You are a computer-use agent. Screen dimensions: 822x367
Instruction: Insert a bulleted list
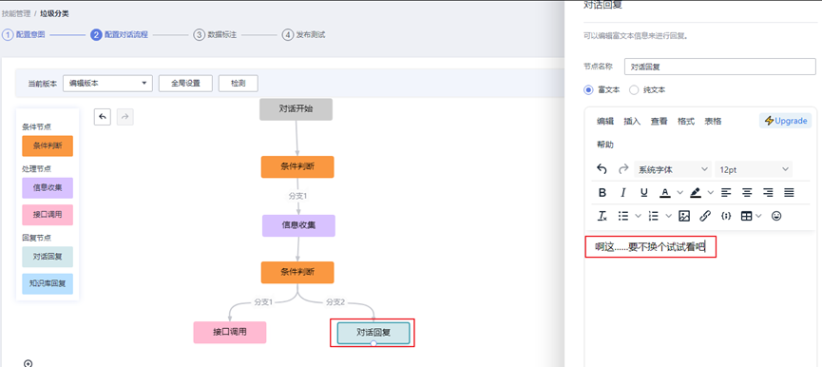pyautogui.click(x=622, y=216)
